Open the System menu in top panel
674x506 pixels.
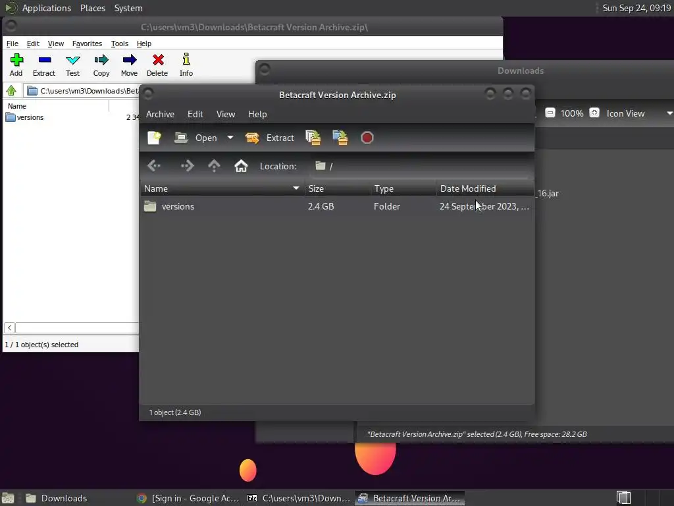coord(128,8)
